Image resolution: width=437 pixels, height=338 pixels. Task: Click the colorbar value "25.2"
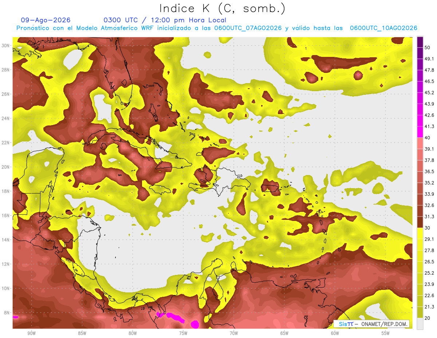429,273
